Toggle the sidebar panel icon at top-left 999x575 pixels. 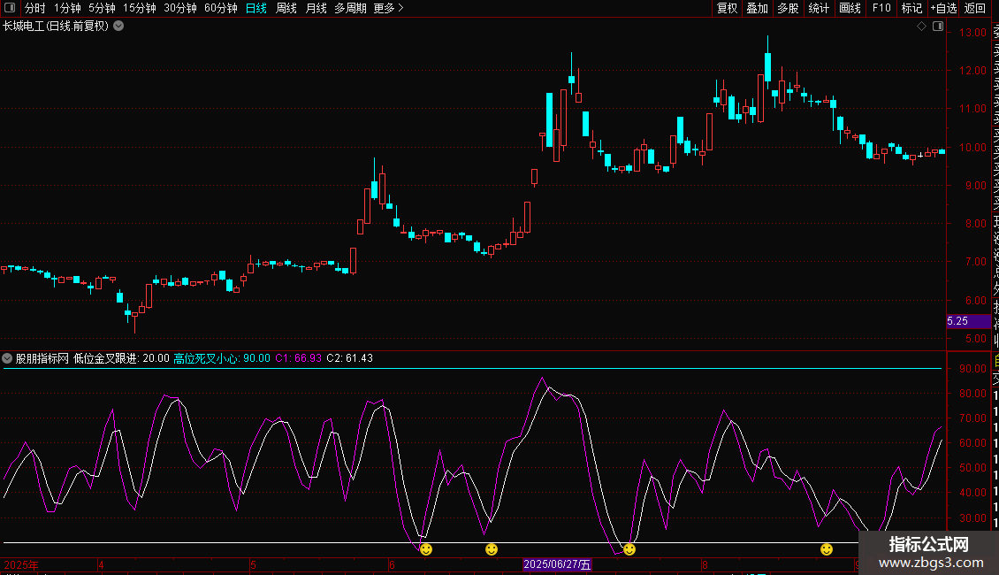tap(10, 8)
